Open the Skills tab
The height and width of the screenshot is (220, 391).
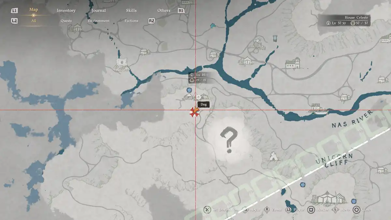pos(131,10)
